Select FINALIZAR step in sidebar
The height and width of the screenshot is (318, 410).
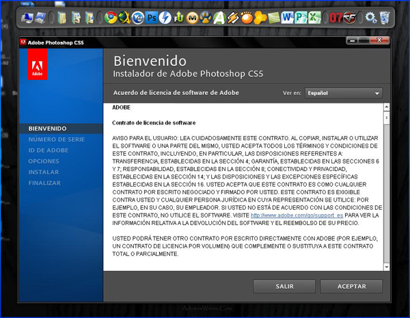(44, 183)
